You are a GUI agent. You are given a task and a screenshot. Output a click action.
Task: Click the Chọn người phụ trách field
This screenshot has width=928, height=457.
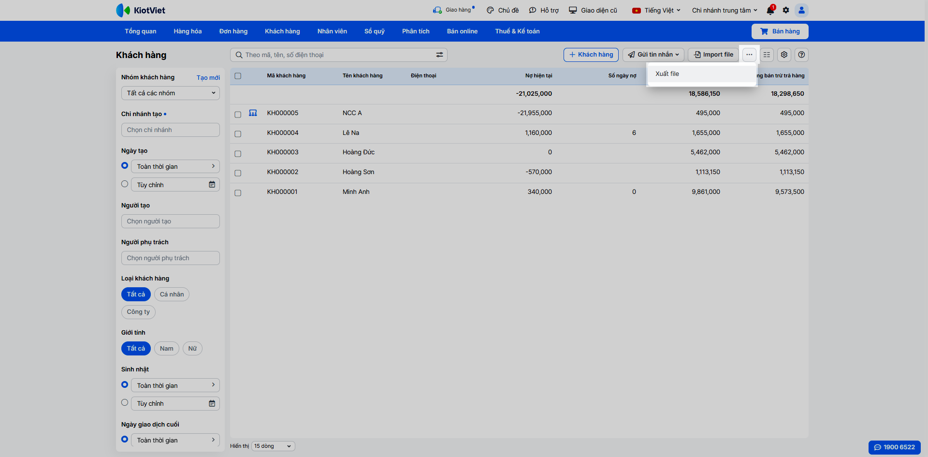tap(171, 258)
